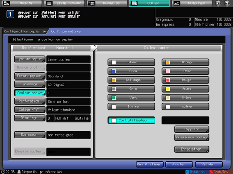Open Type de papier setting
Viewport: 233px width, 174px height.
point(30,59)
